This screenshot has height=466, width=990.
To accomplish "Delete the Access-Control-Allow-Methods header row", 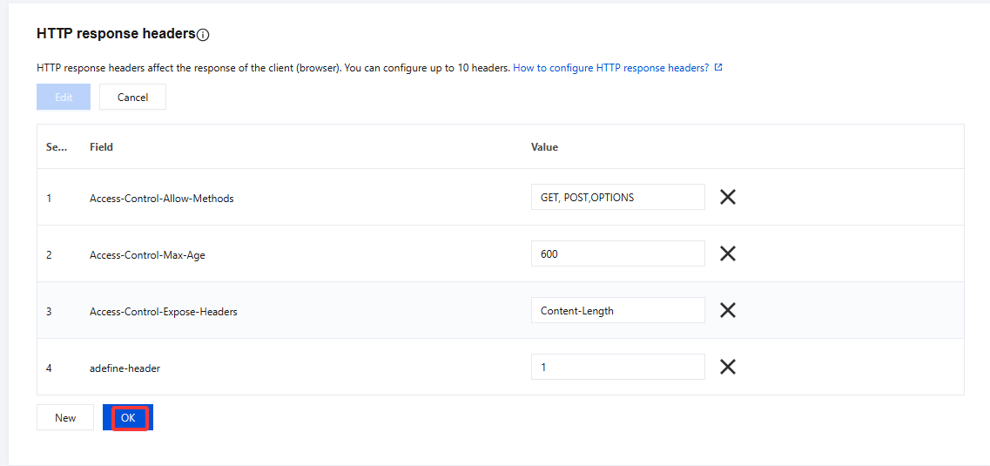I will (728, 197).
